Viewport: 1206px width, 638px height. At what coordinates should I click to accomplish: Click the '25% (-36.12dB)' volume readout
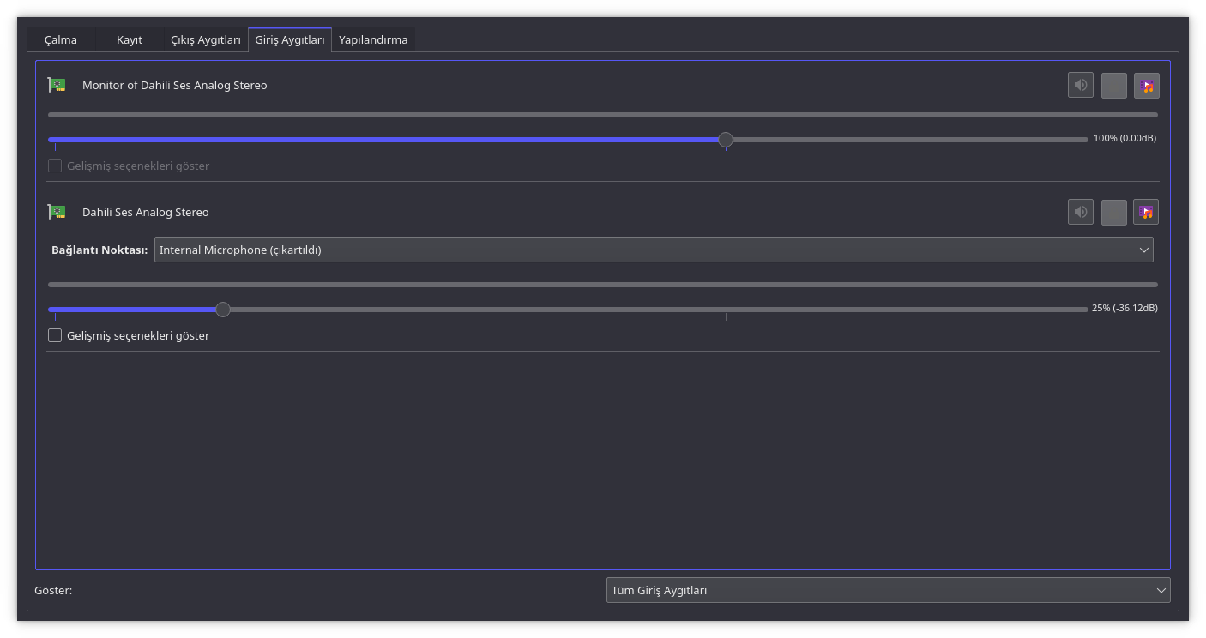tap(1125, 308)
